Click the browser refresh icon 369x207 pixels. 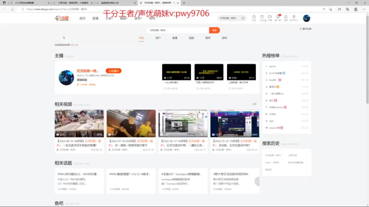pos(13,9)
